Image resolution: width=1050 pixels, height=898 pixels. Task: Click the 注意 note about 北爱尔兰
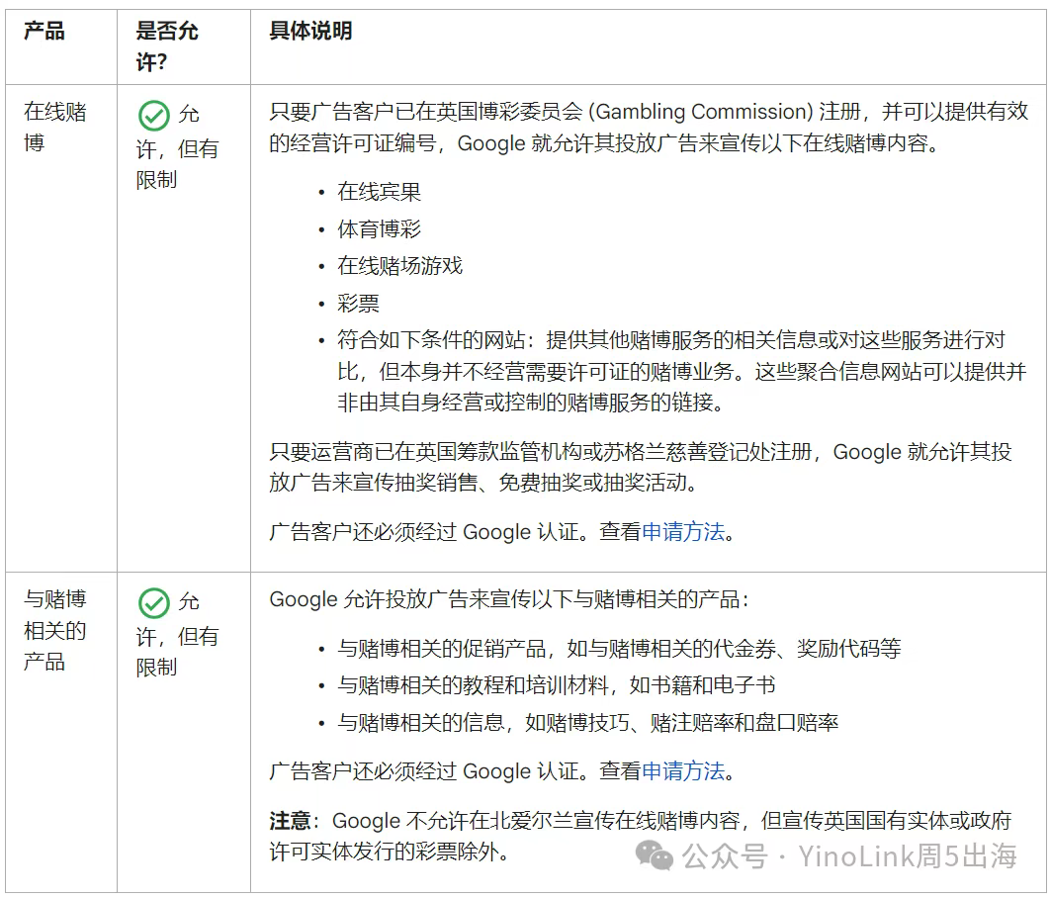coord(640,836)
